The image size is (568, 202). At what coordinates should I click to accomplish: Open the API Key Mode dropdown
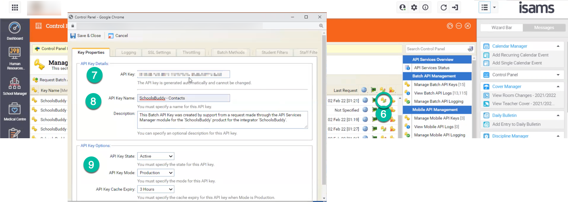coord(155,173)
